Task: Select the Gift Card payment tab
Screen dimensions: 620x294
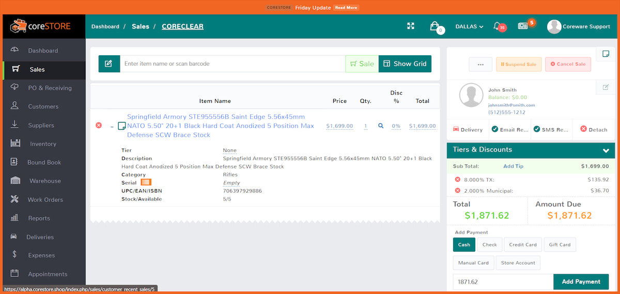Action: pyautogui.click(x=560, y=245)
